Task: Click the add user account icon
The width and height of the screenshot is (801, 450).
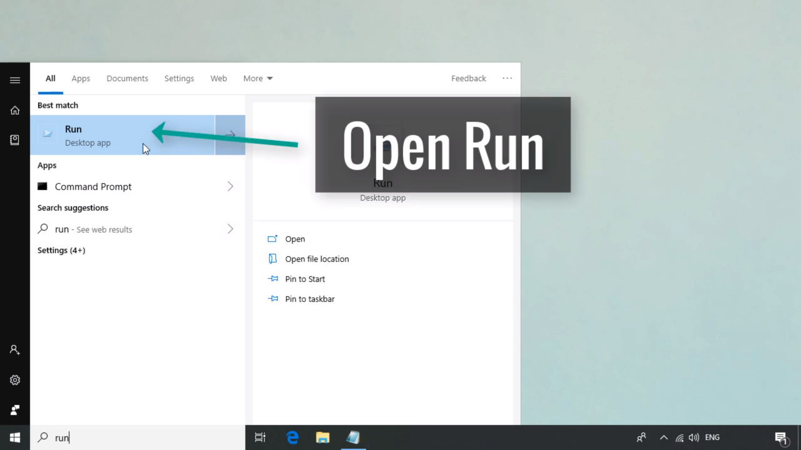Action: [15, 350]
